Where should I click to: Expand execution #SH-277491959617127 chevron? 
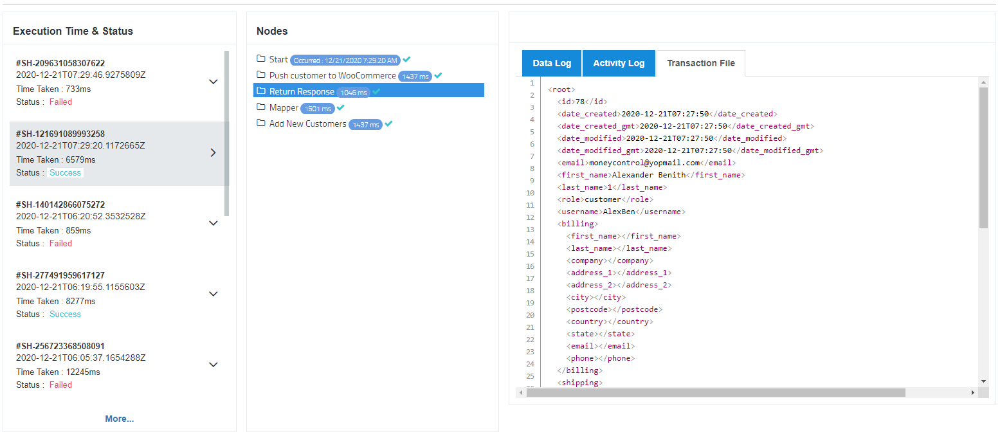214,294
